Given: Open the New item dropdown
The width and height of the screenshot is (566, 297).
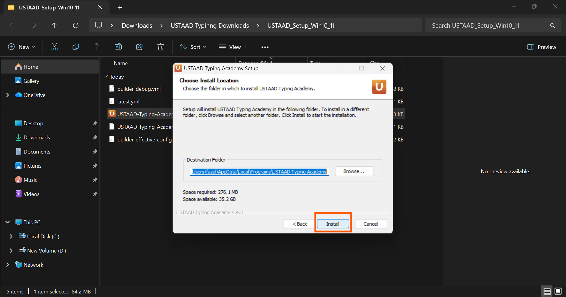Looking at the screenshot, I should click(x=22, y=47).
